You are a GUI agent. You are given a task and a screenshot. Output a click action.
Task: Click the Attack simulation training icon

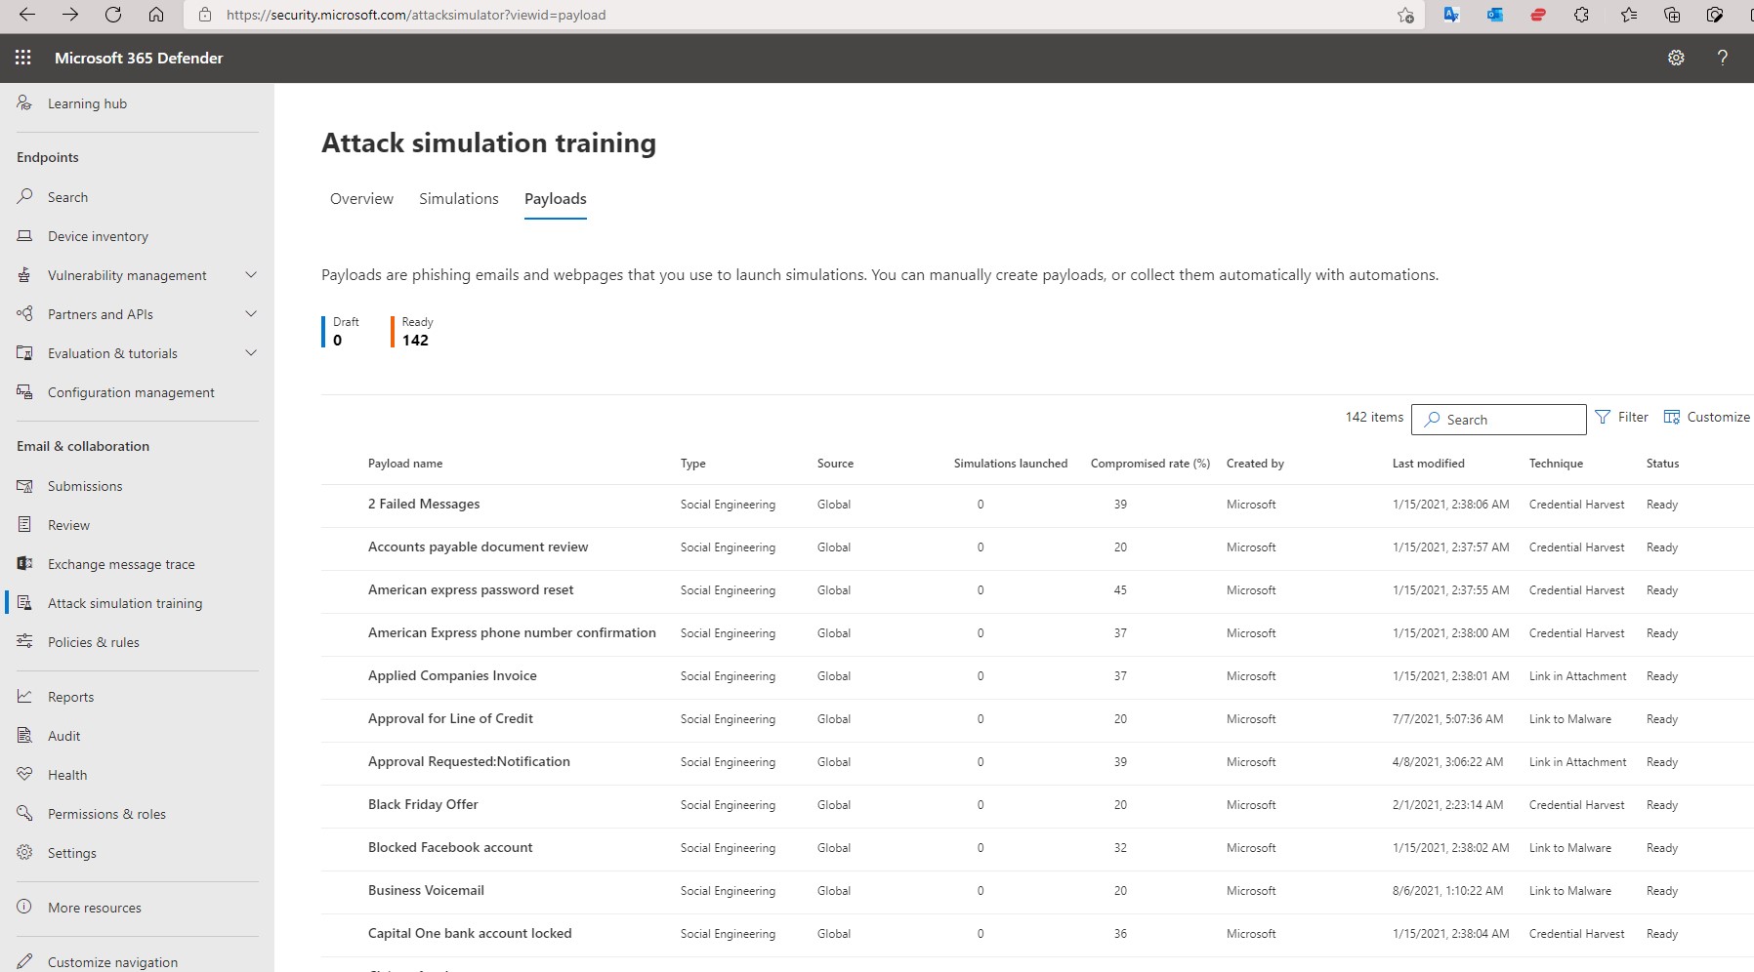click(x=24, y=603)
